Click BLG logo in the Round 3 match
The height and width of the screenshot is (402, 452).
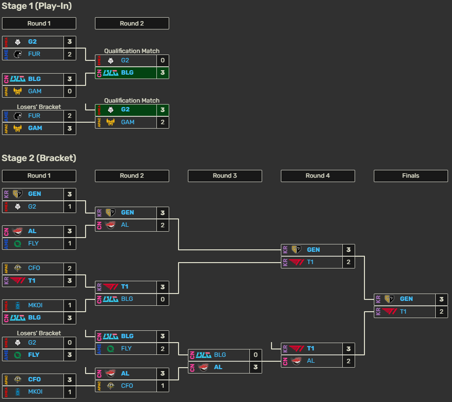pos(203,355)
